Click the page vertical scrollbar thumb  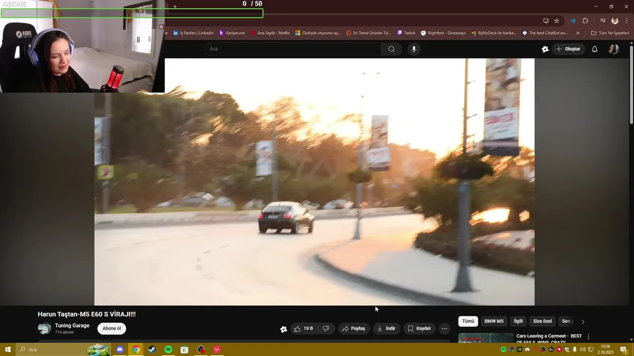pos(631,85)
